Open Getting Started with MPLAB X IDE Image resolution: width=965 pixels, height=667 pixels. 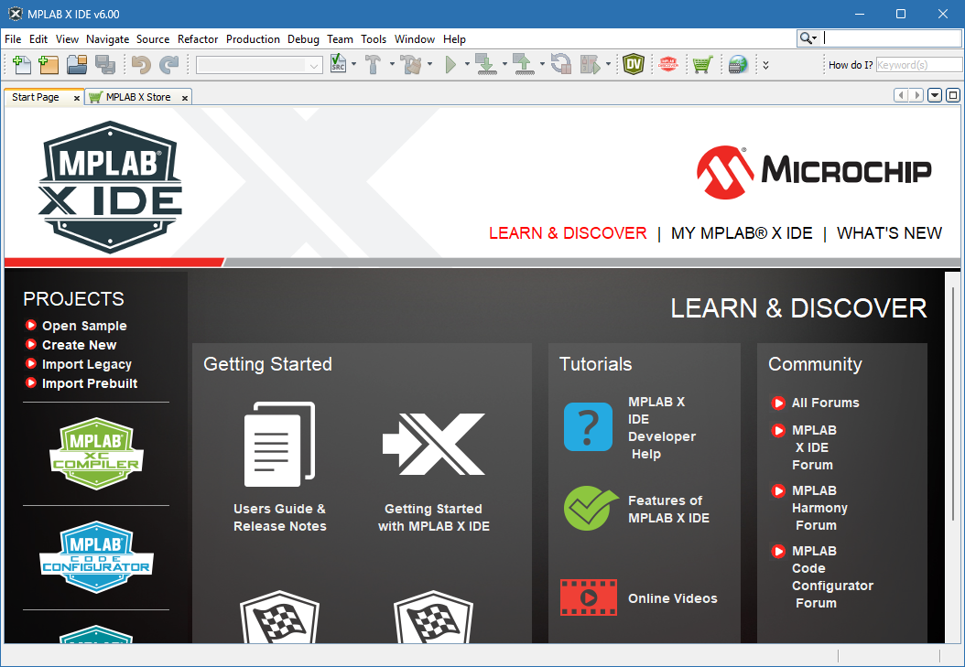click(434, 472)
